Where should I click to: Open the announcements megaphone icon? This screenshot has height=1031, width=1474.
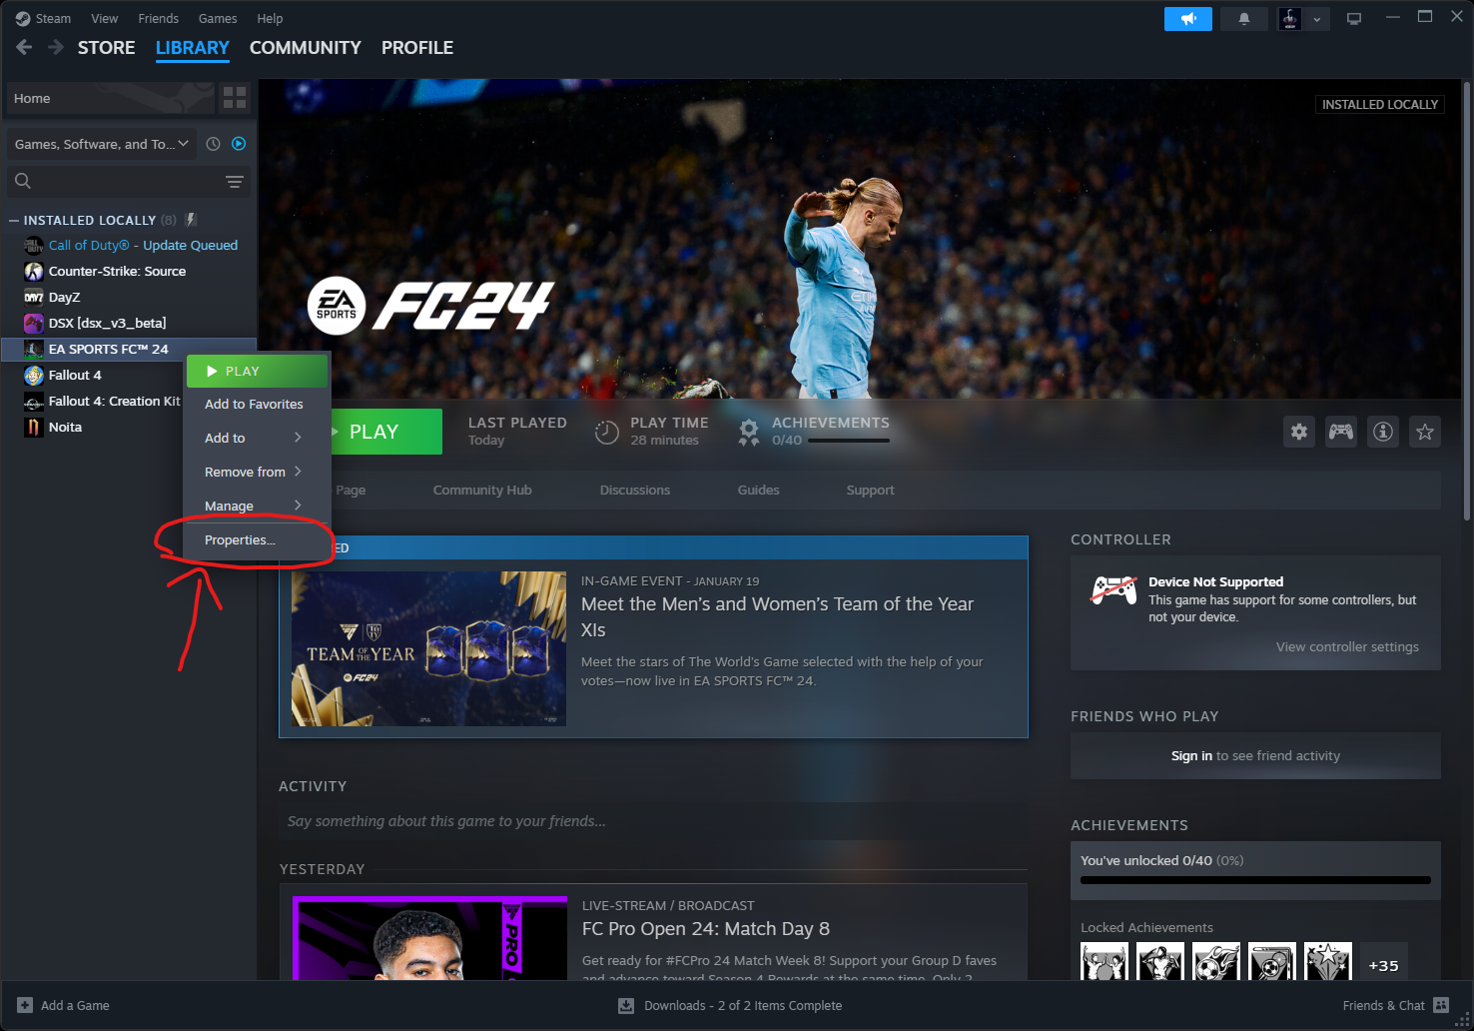pos(1187,19)
